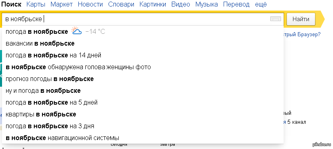
Task: Select suggestion прогноз погоды в ноябрьске
Action: (x=143, y=79)
